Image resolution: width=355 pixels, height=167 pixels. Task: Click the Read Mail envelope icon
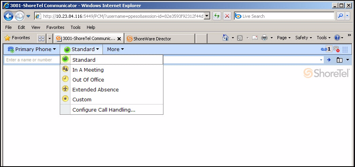[x=255, y=38]
